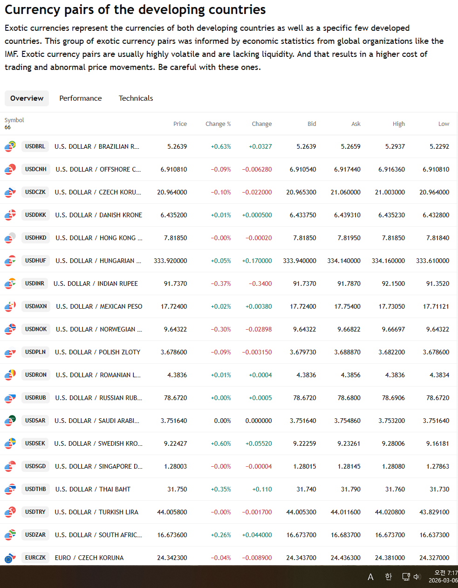The image size is (458, 588).
Task: Open the USDSGD symbol ticker link
Action: coord(35,466)
